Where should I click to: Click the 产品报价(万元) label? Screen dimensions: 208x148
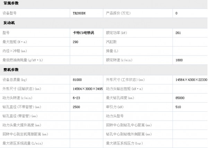click(x=118, y=13)
